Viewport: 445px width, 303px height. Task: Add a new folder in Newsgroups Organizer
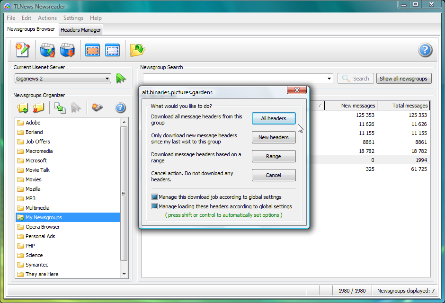(x=22, y=108)
